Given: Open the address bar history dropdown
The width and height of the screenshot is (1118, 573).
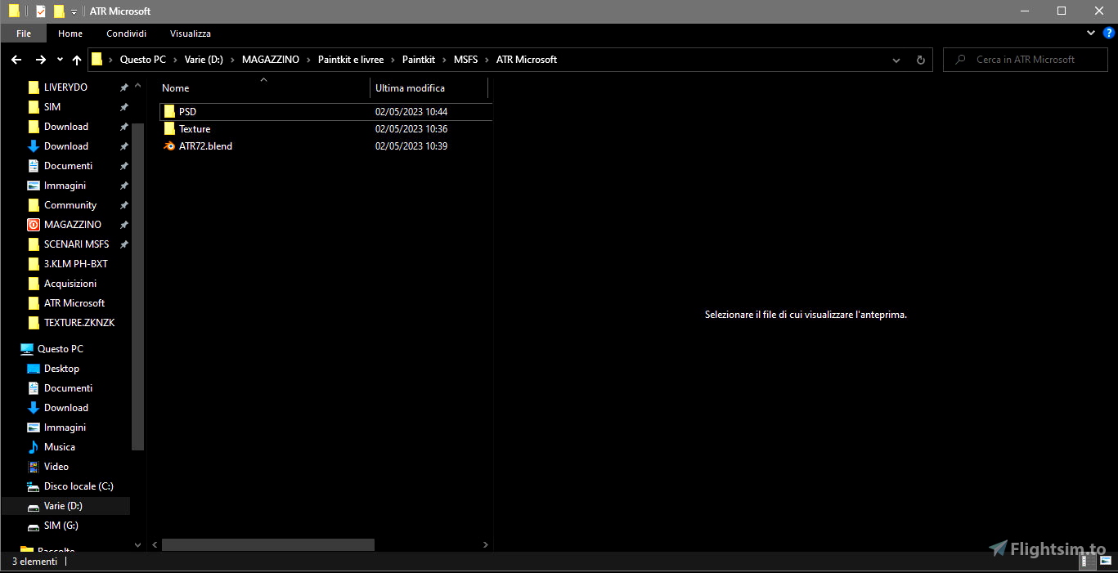Looking at the screenshot, I should pyautogui.click(x=896, y=60).
